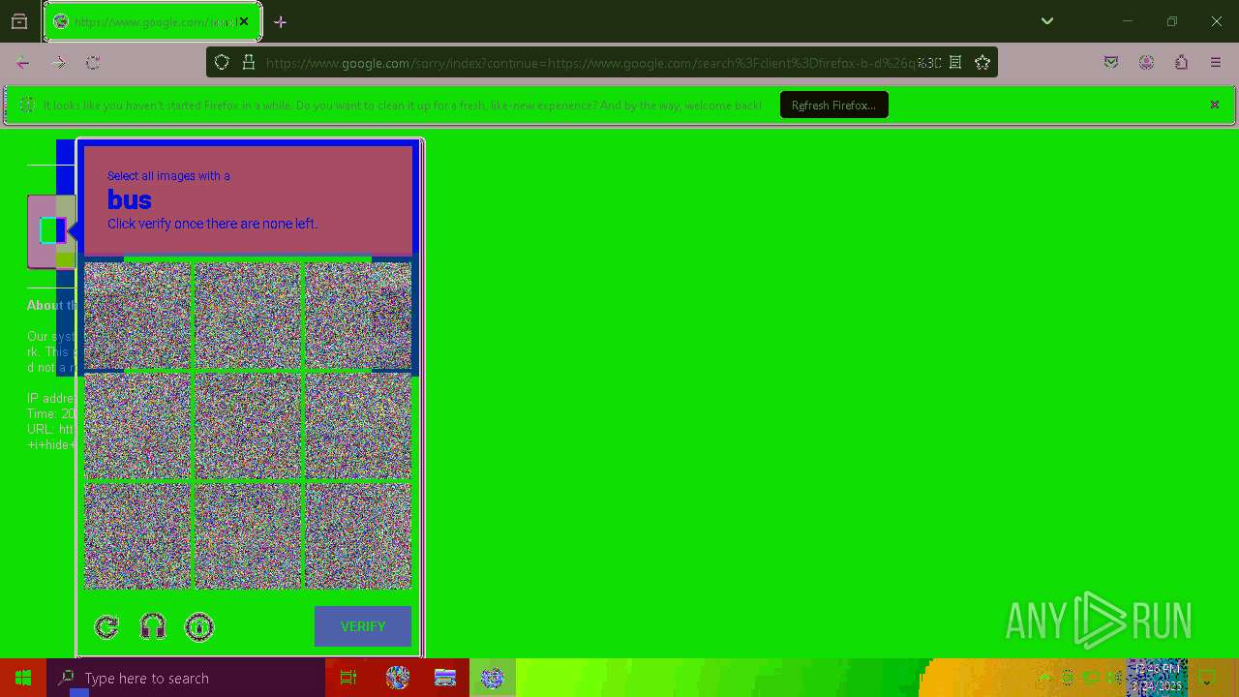Switch to the active Firefox taskbar window
Viewport: 1239px width, 697px height.
[493, 678]
